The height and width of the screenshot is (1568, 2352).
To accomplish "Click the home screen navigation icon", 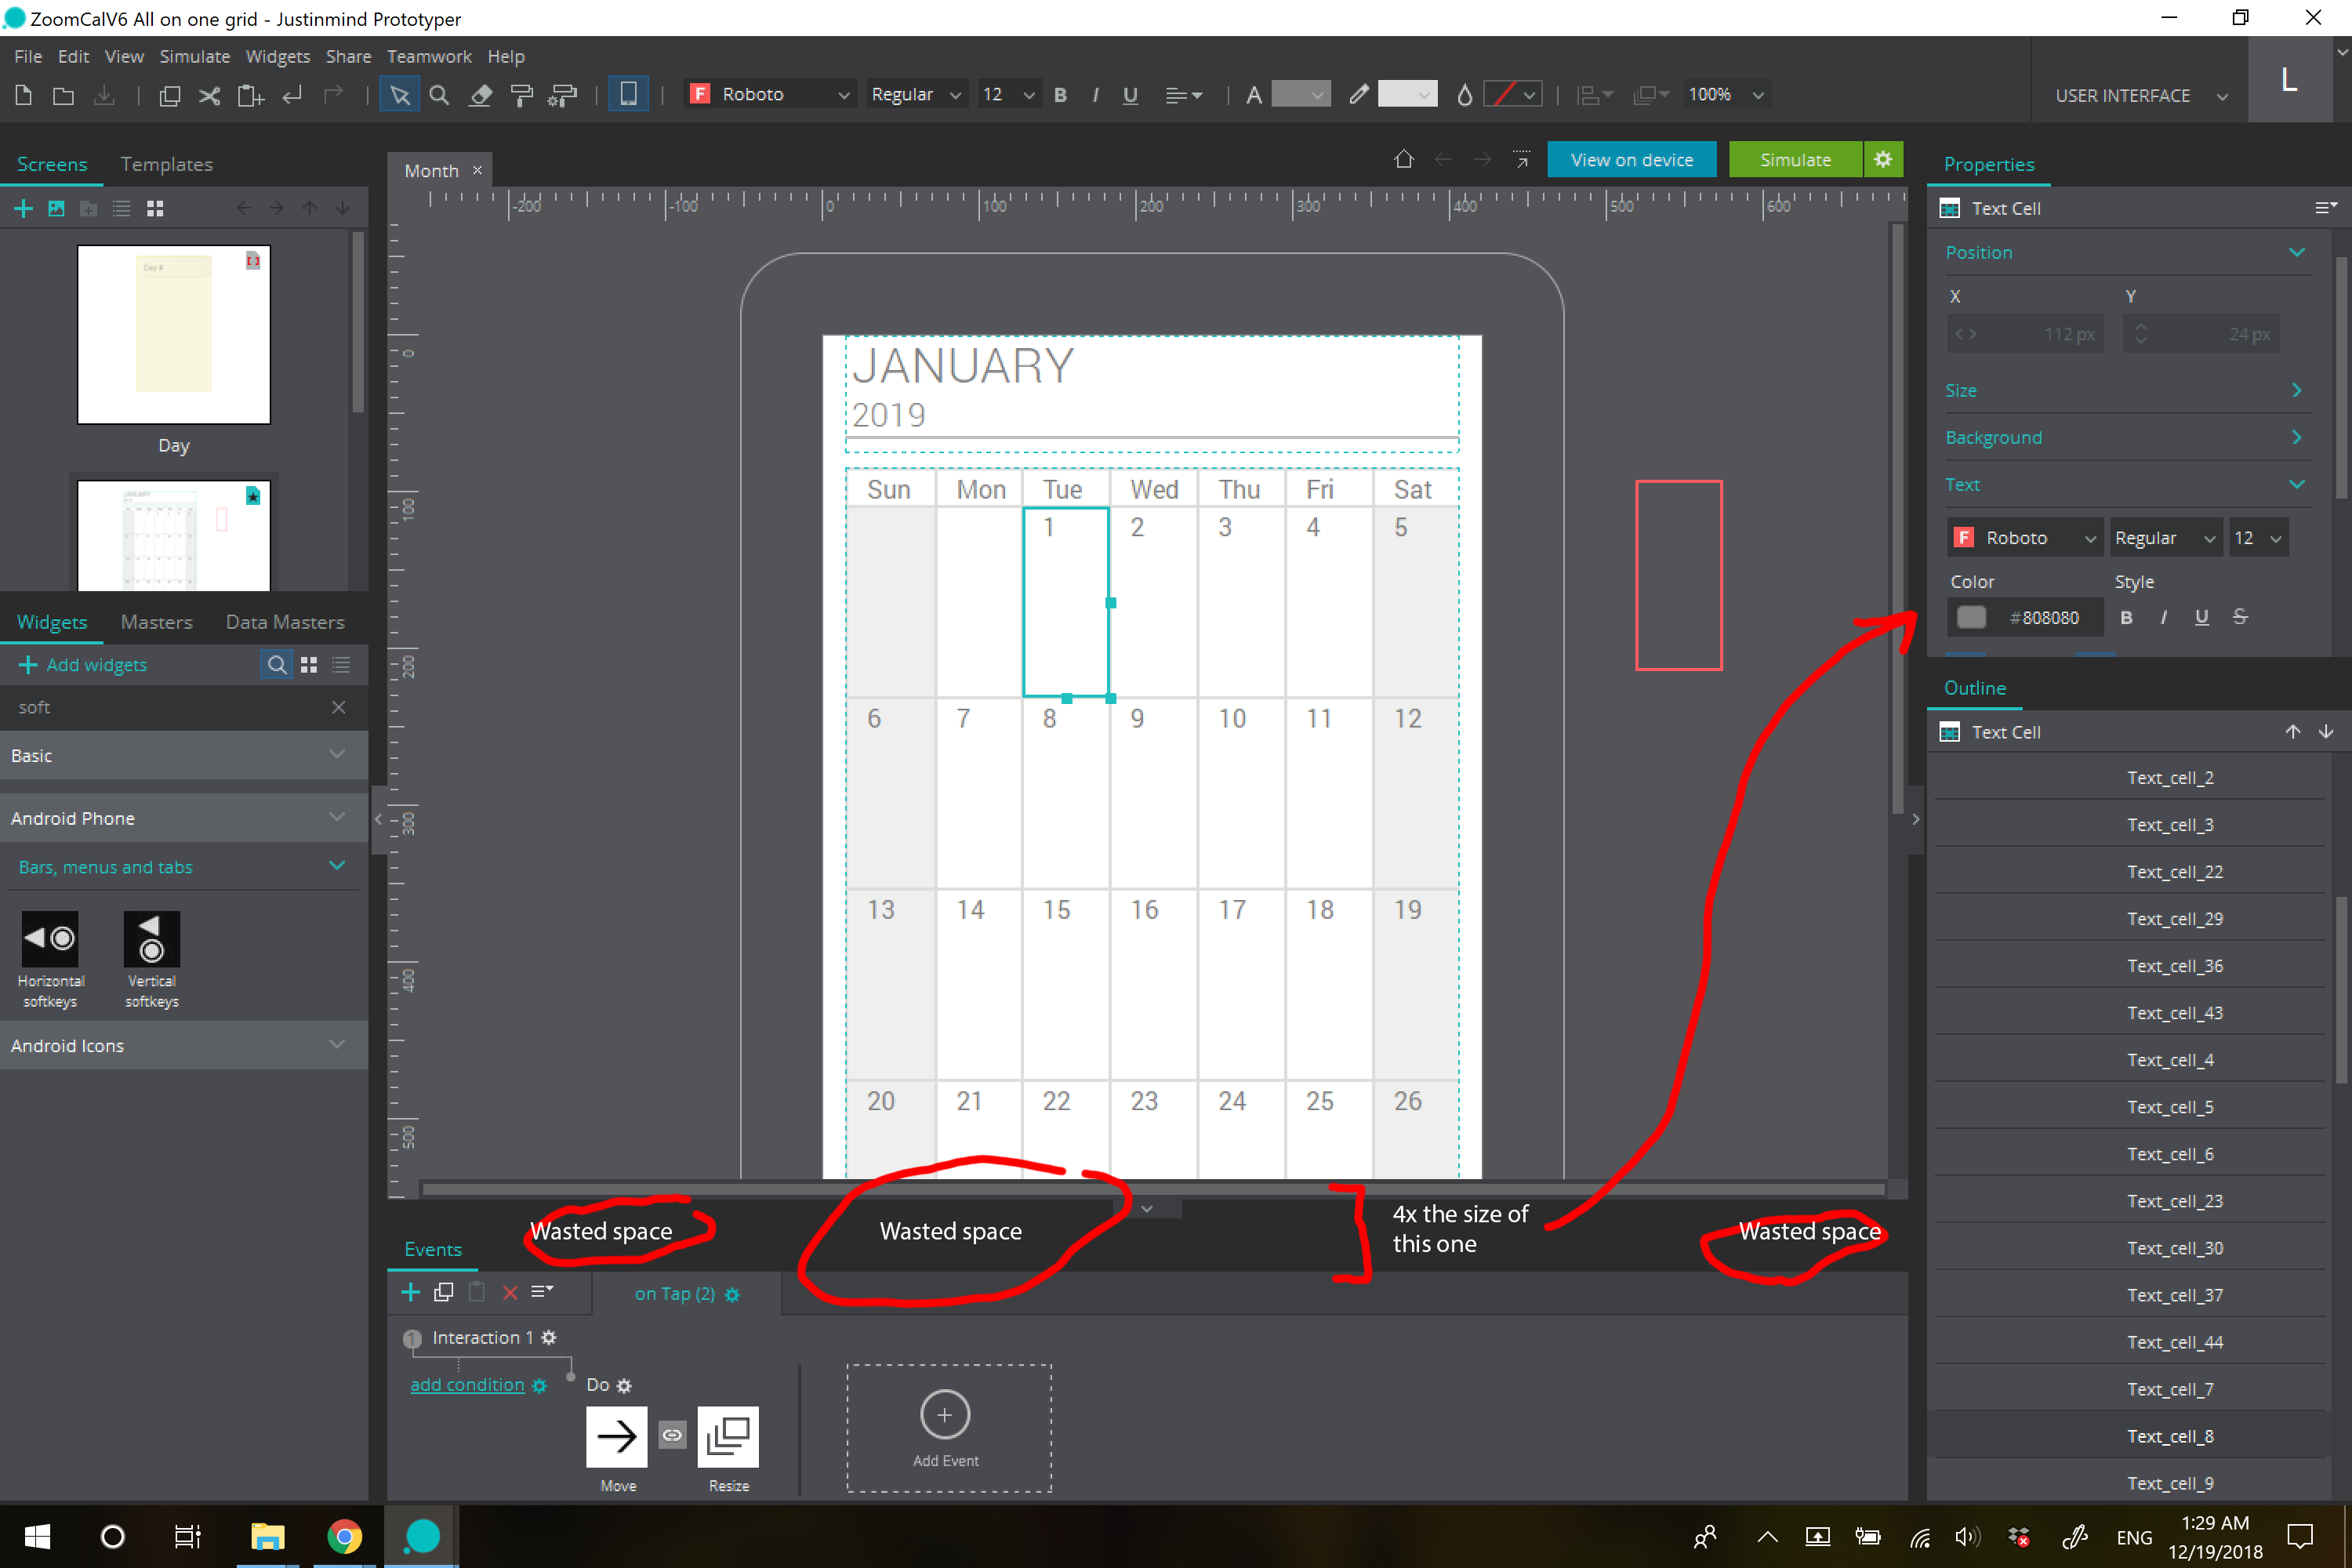I will pyautogui.click(x=1404, y=160).
